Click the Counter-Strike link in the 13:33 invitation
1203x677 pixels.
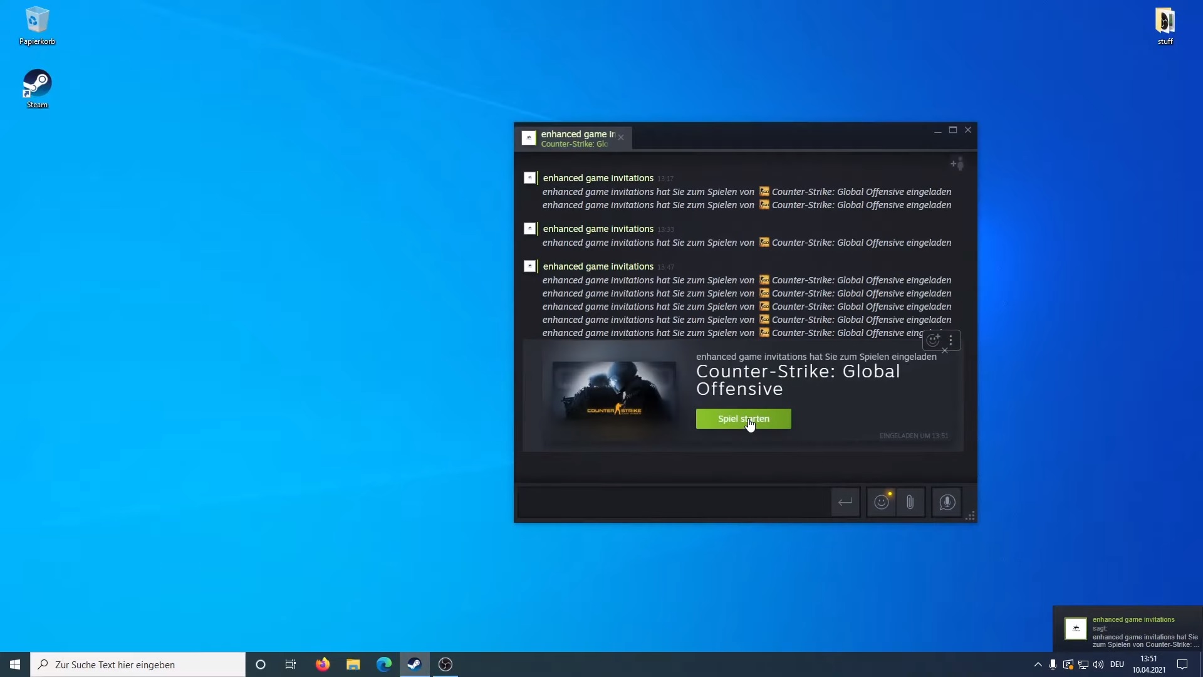(831, 243)
